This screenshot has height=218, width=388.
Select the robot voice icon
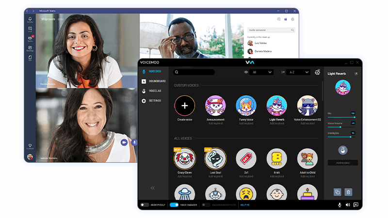tap(215, 192)
